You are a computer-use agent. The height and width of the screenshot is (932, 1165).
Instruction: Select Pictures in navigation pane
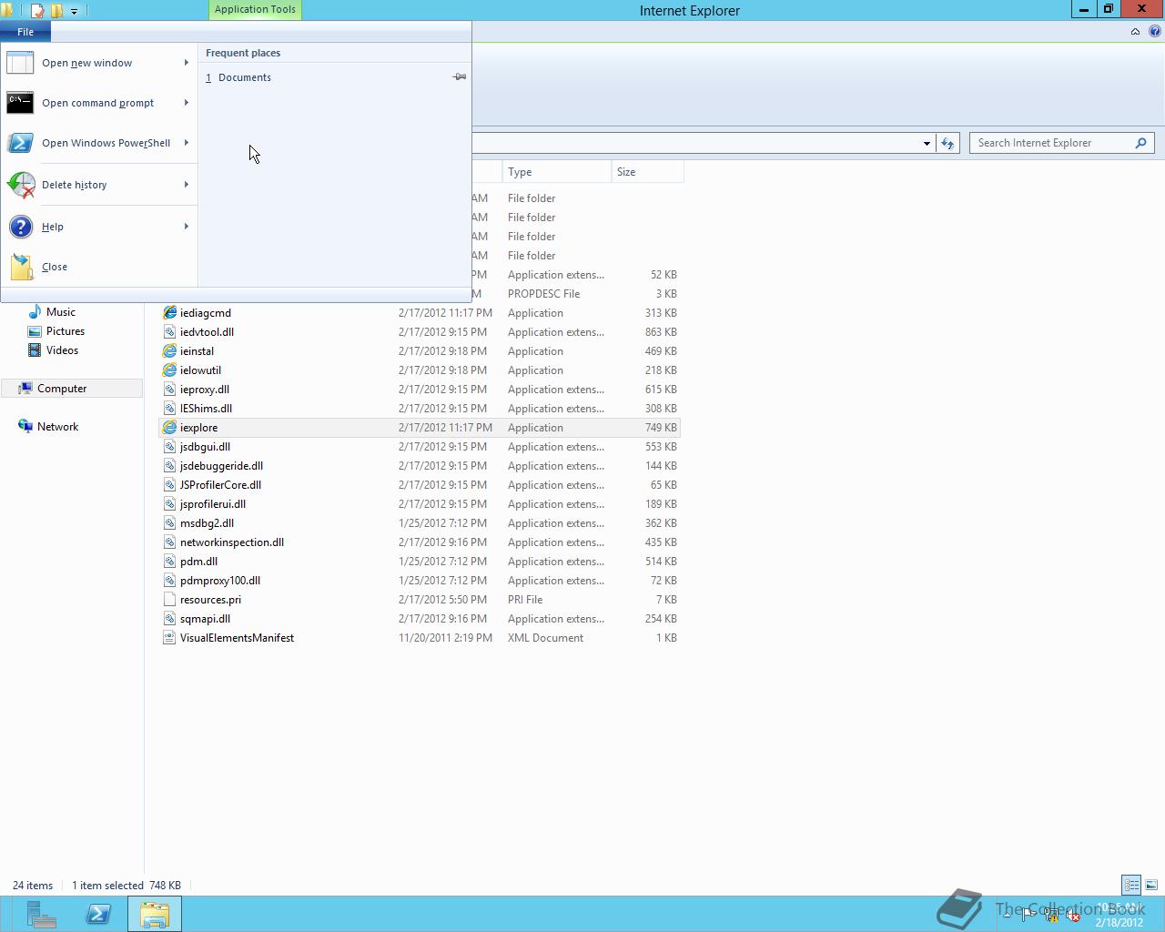66,331
